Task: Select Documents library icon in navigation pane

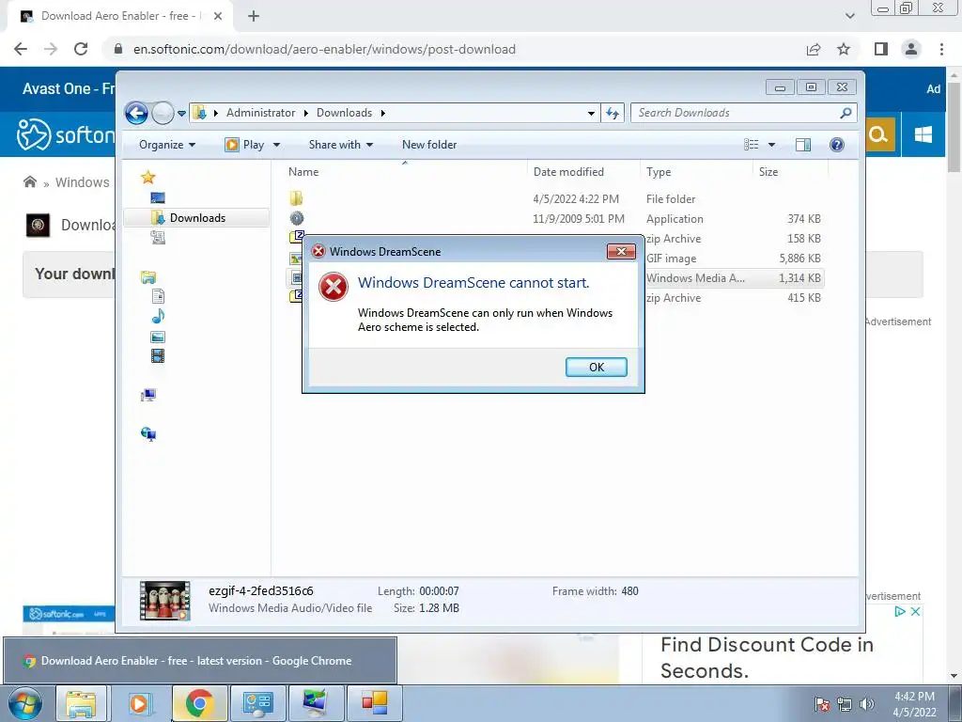Action: (158, 296)
